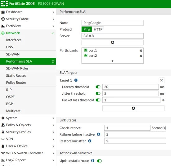Screen dimensions: 171x166
Task: Add a new SLA target with plus icon
Action: click(133, 108)
